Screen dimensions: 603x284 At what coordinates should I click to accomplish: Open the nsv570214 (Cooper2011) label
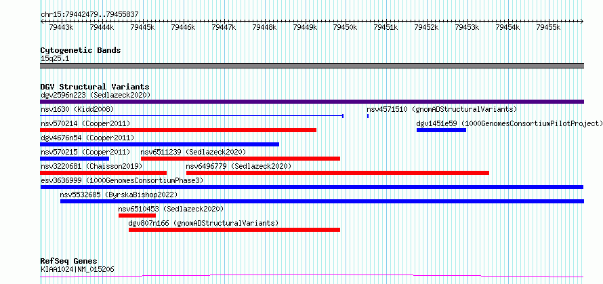(85, 123)
